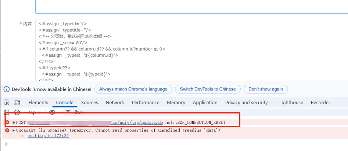
Task: Expand the POST error entry triangle
Action: coord(14,122)
